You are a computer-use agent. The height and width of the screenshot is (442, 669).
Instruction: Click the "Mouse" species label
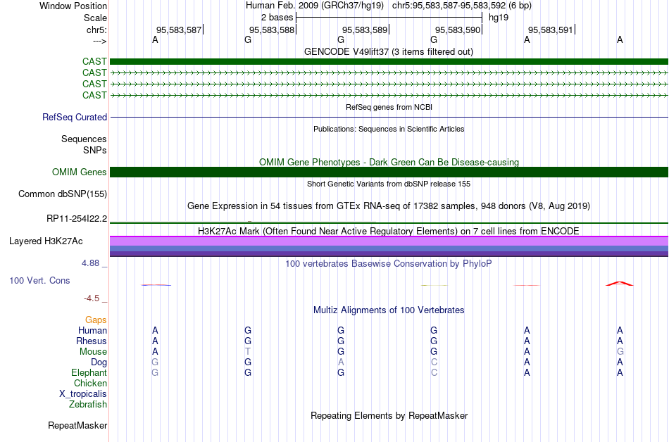[93, 352]
